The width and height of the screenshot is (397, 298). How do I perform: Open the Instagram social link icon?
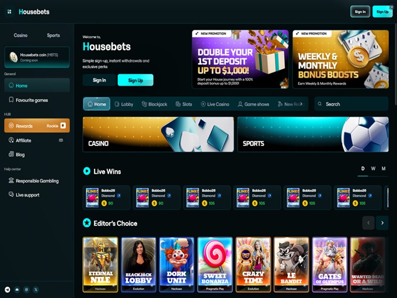coord(26,289)
